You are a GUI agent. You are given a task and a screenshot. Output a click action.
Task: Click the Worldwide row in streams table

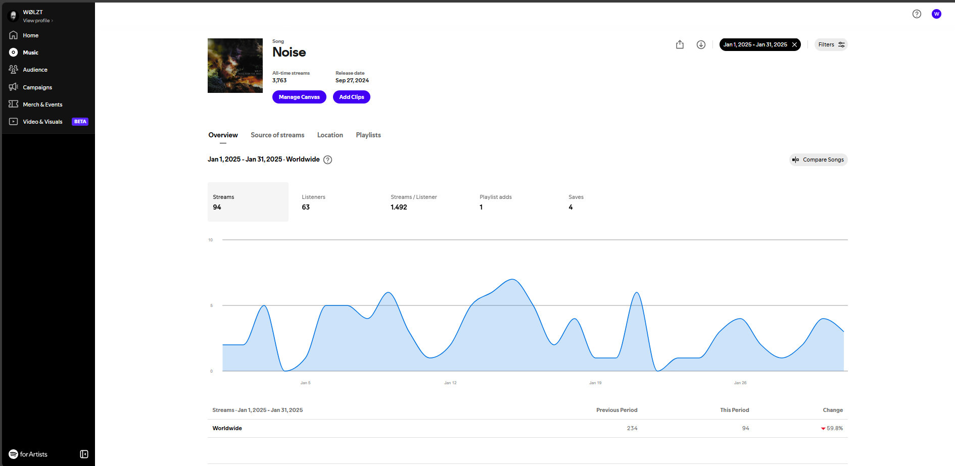(x=528, y=428)
